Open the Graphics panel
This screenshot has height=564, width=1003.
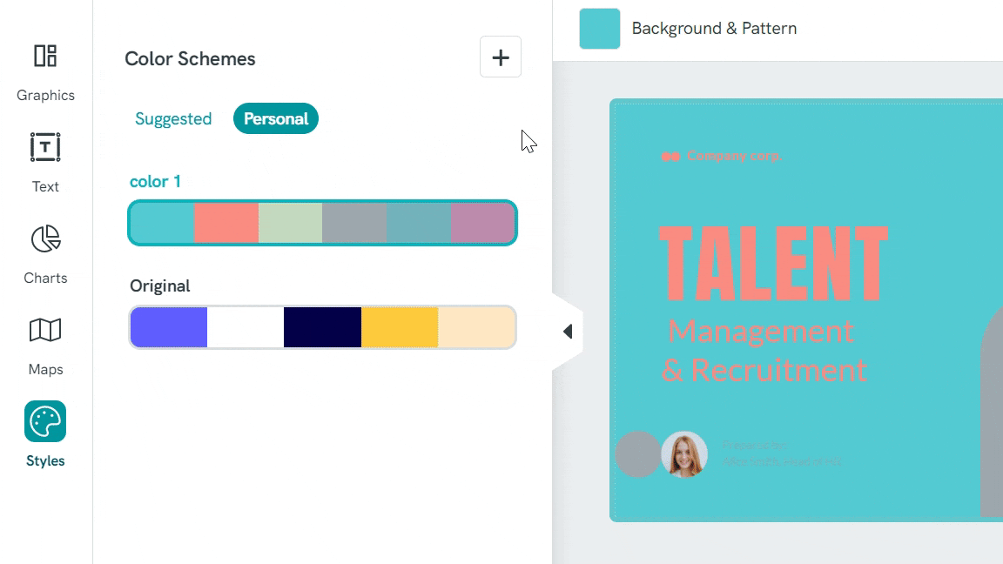point(44,70)
